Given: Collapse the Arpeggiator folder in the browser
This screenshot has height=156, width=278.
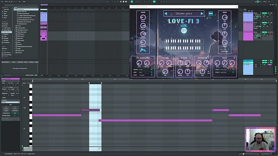Looking at the screenshot, I should point(15,9).
